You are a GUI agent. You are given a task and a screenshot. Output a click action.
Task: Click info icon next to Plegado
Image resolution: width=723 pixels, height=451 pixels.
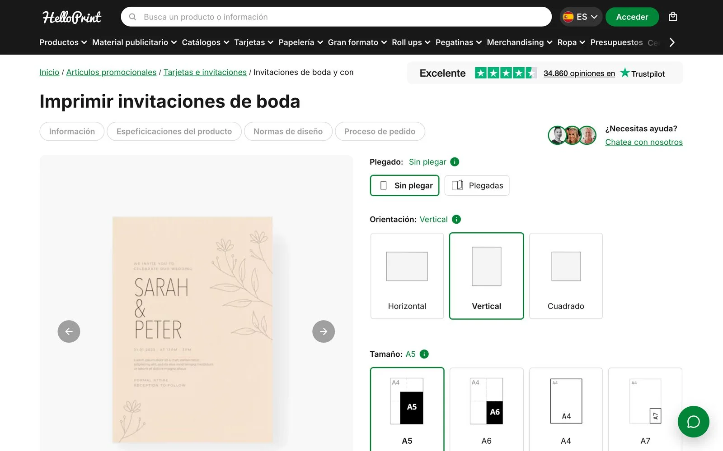coord(455,162)
